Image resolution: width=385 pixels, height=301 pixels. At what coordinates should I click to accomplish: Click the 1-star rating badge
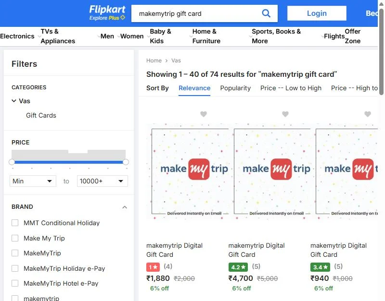153,267
